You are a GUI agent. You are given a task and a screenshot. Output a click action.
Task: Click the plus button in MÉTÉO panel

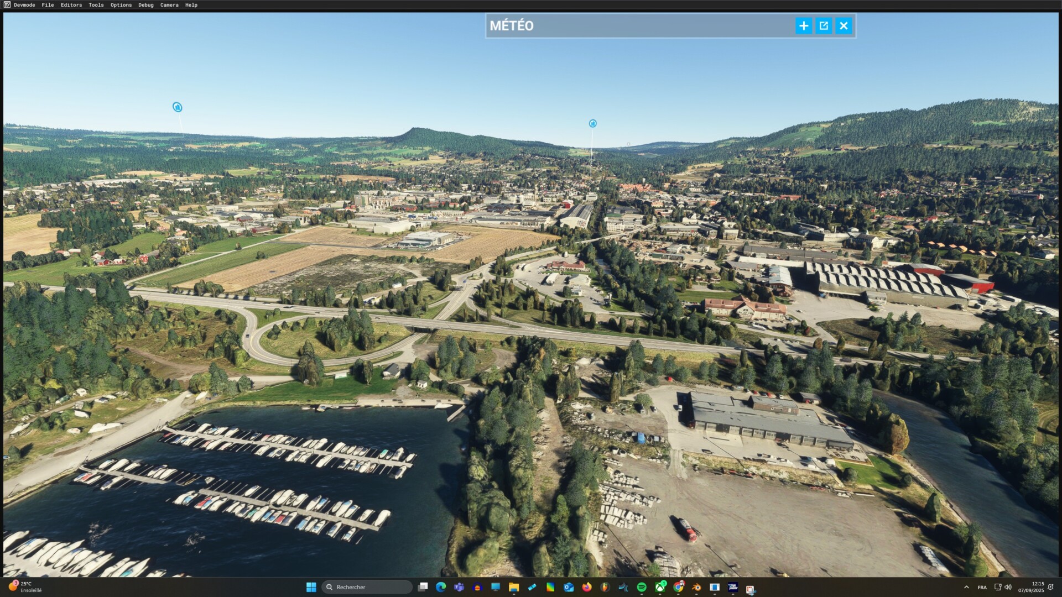tap(803, 25)
